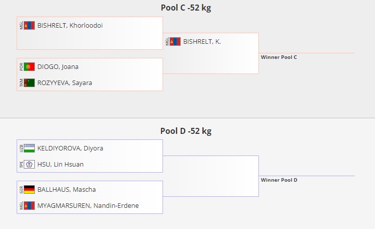Click Turkmenistan flag beside ROZYYEVA, Sayara
This screenshot has width=375, height=229.
[x=29, y=83]
